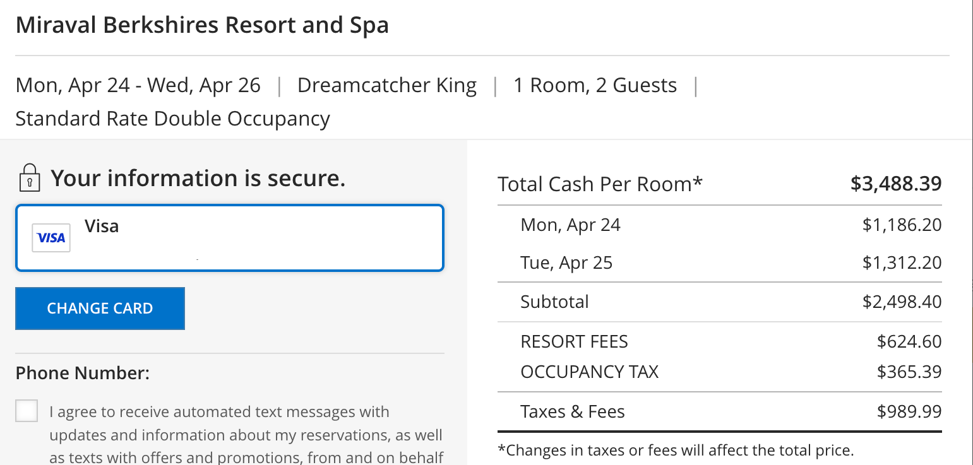Click the Visa card logo icon

[x=51, y=238]
